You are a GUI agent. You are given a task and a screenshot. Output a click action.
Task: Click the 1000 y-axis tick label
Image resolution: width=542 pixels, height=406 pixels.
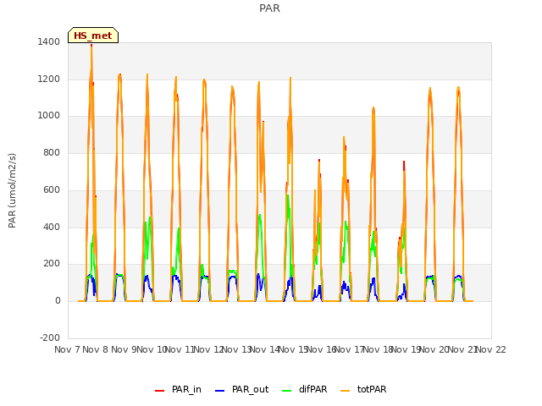pos(49,116)
